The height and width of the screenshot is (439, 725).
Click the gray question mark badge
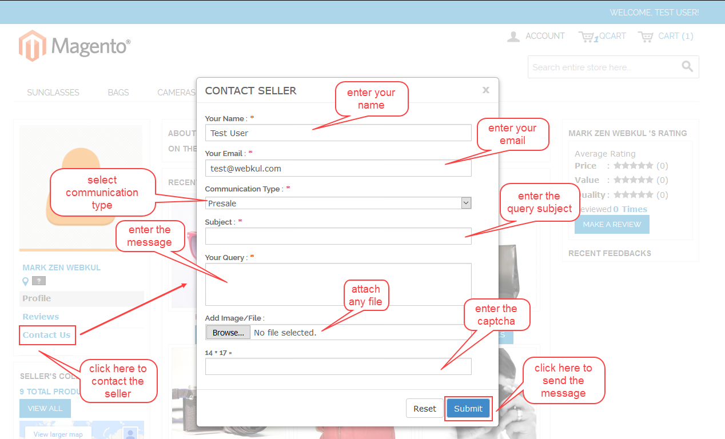tap(39, 281)
